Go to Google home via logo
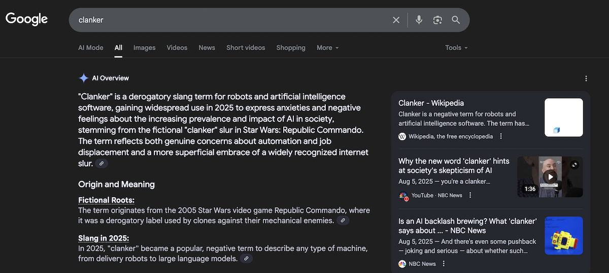Viewport: 609px width, 273px height. [x=26, y=19]
